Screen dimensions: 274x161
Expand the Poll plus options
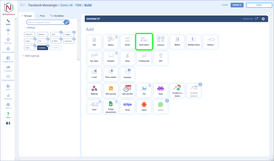coord(150,86)
